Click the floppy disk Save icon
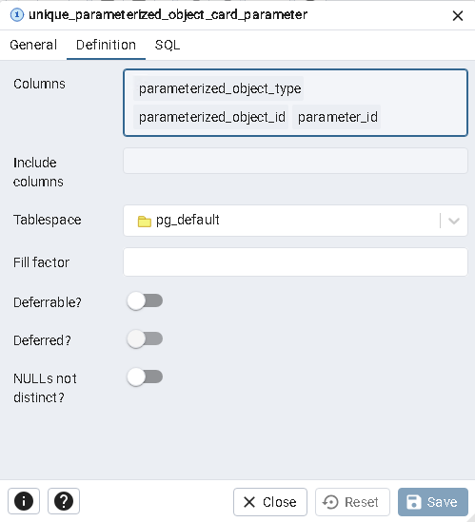The height and width of the screenshot is (522, 475). pyautogui.click(x=414, y=502)
